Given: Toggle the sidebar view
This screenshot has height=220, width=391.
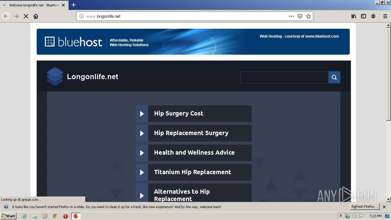Looking at the screenshot, I should [x=364, y=16].
